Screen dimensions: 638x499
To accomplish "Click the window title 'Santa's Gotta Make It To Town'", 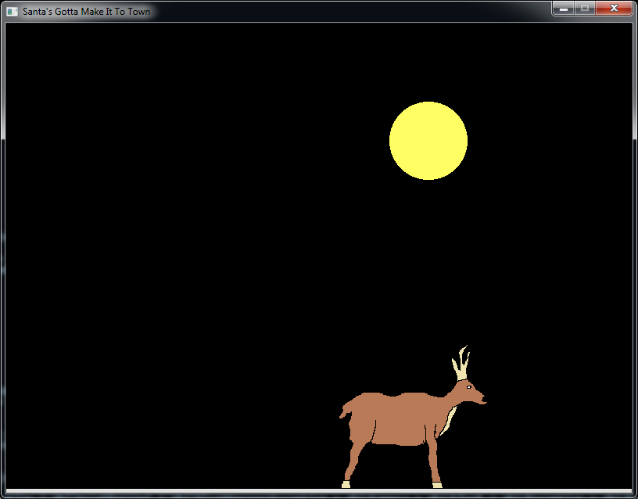I will pyautogui.click(x=86, y=12).
